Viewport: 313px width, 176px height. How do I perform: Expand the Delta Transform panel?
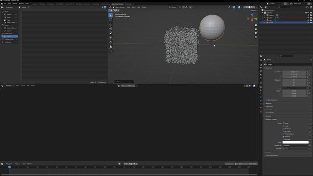[x=272, y=100]
